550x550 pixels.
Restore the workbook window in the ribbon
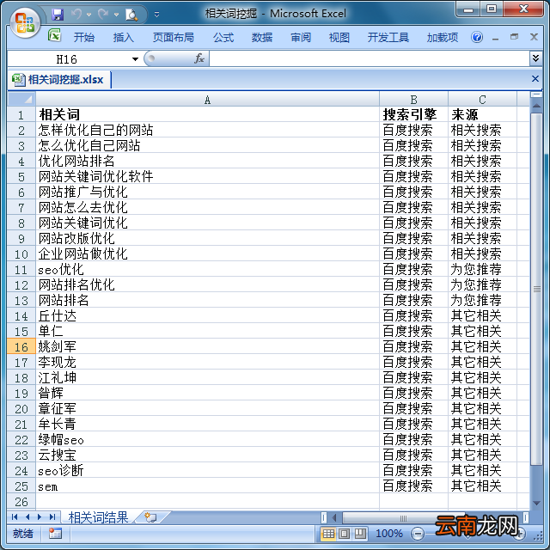coord(515,36)
